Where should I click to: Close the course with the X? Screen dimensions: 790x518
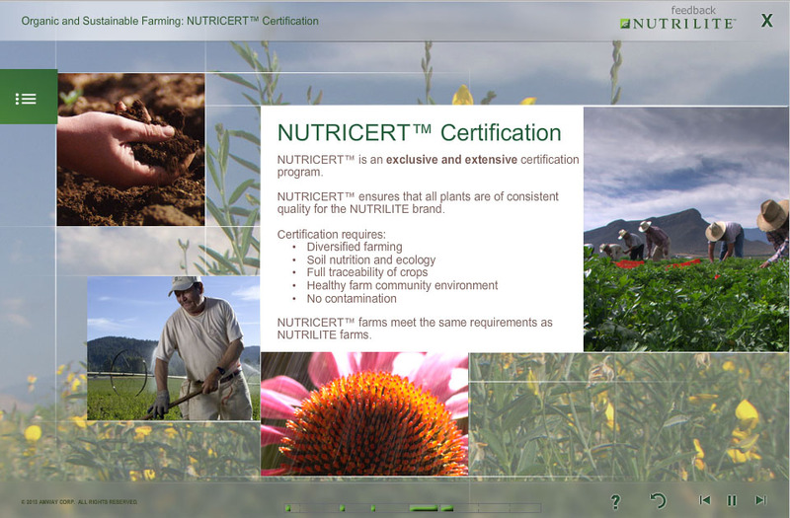[x=766, y=20]
